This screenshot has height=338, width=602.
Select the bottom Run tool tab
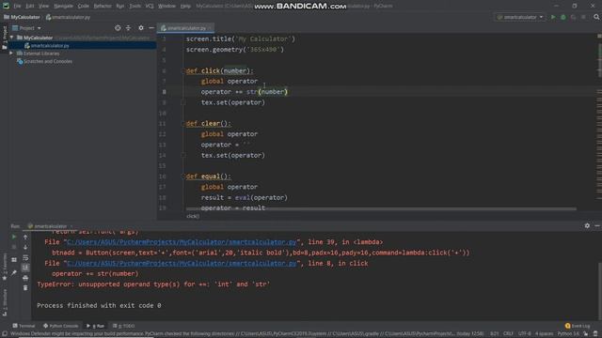click(96, 326)
